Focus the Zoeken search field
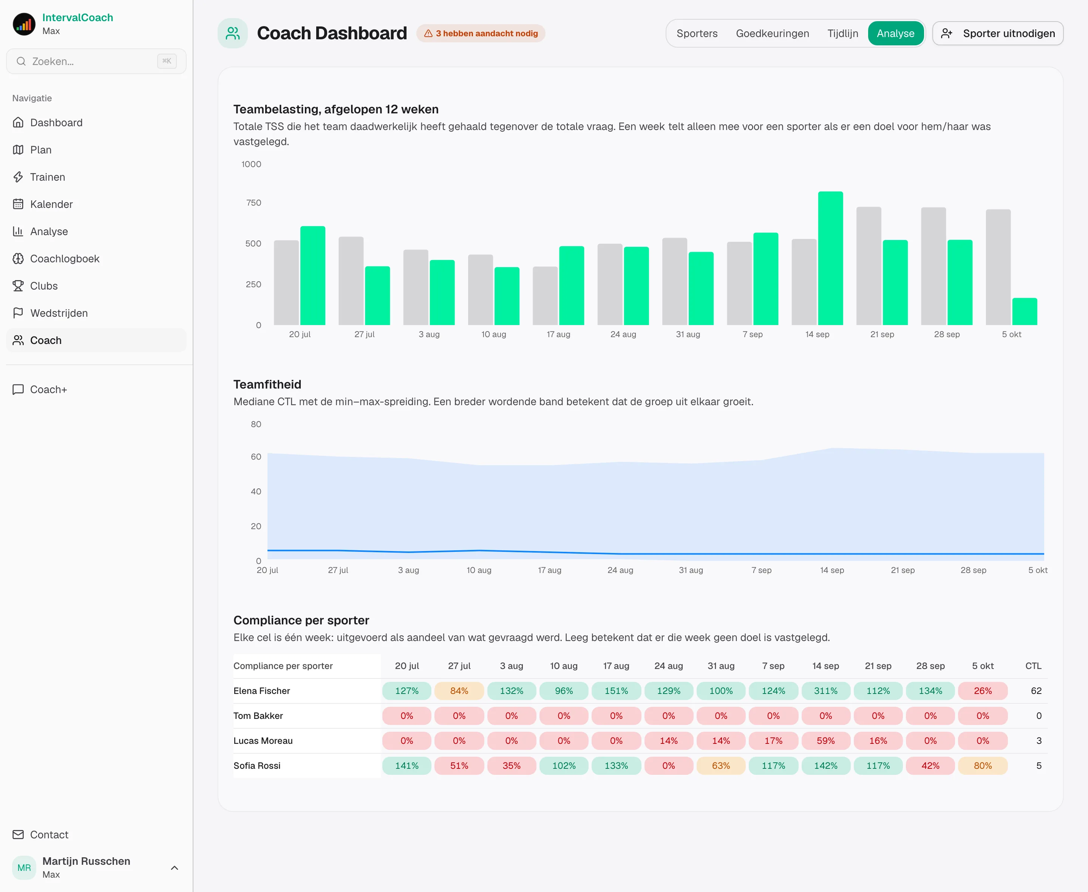The height and width of the screenshot is (892, 1088). (96, 61)
